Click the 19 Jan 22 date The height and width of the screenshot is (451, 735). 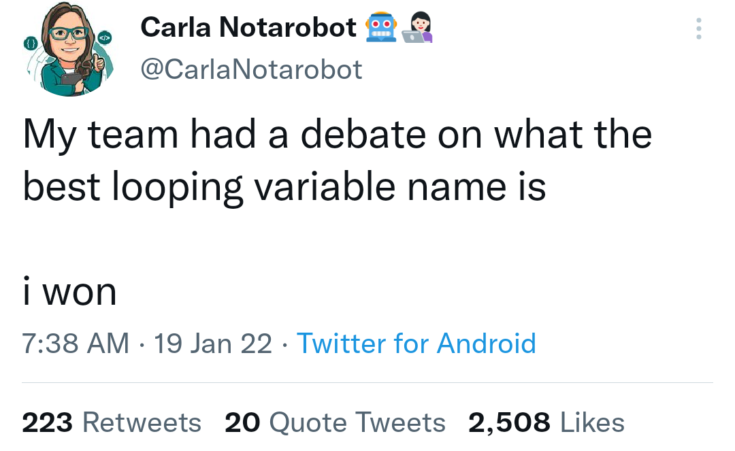click(213, 344)
